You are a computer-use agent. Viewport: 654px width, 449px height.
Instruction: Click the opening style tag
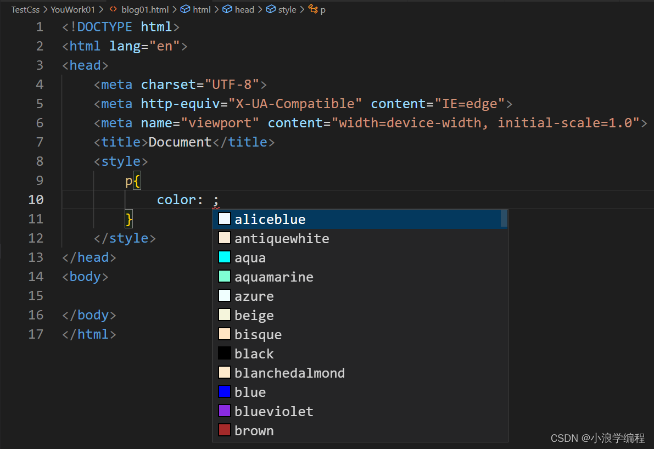pos(121,161)
